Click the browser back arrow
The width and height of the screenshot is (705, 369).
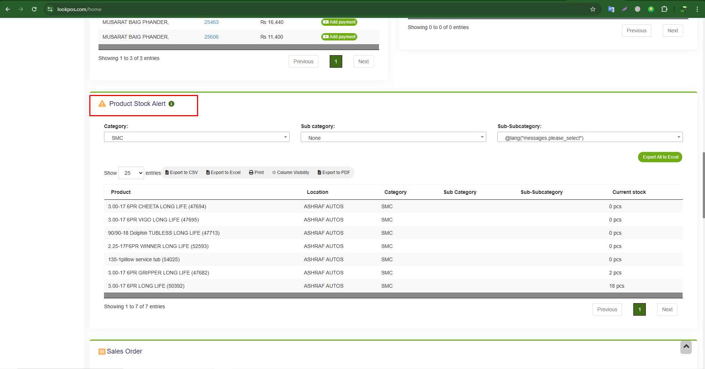pyautogui.click(x=8, y=9)
